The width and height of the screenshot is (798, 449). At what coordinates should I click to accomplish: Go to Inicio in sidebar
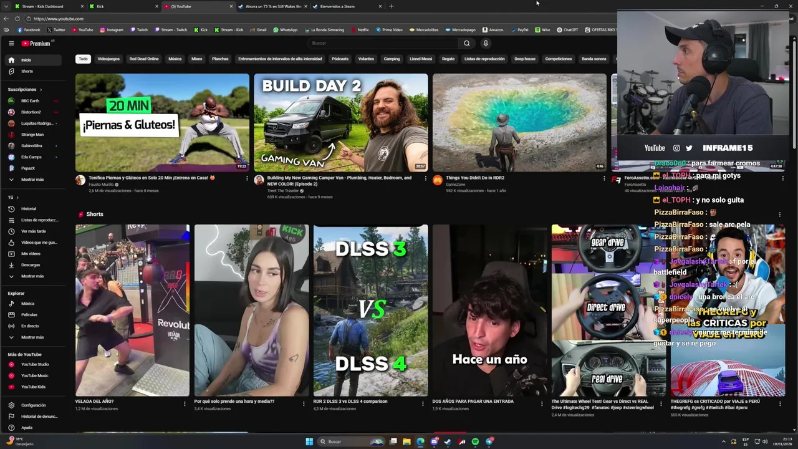pos(34,60)
